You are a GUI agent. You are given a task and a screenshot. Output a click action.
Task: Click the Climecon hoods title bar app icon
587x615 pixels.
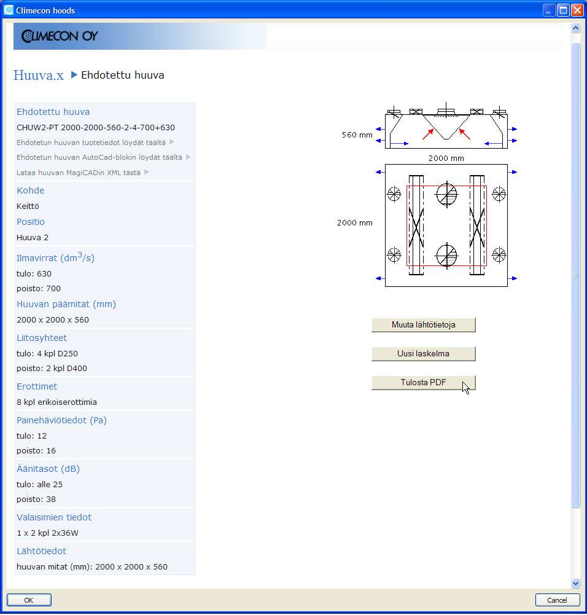(8, 10)
